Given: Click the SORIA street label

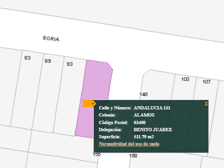Looking at the screenshot, I should [51, 39].
